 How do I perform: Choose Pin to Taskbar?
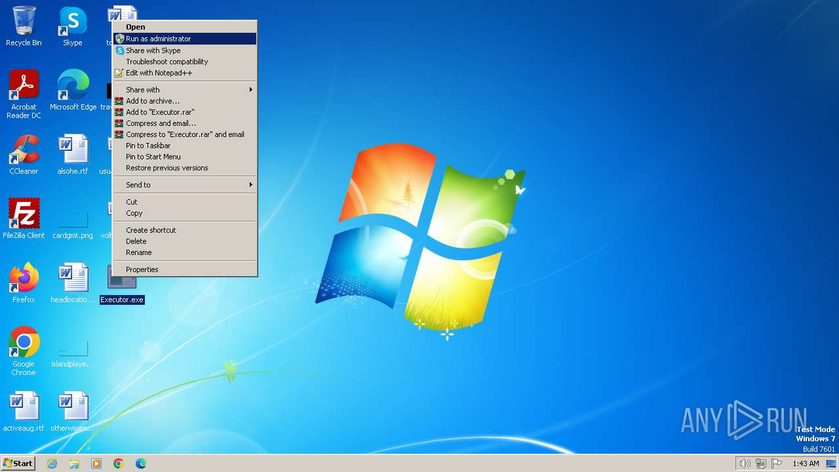[185, 146]
